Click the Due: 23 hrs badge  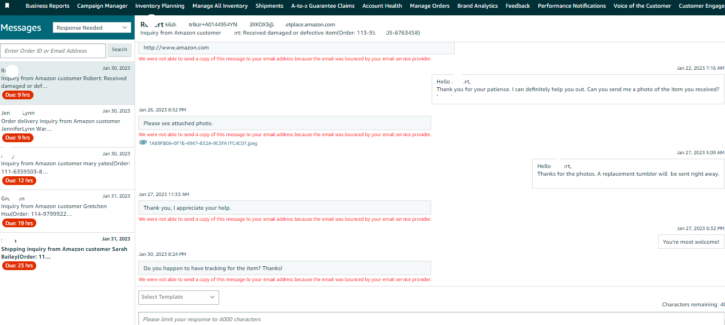[19, 266]
